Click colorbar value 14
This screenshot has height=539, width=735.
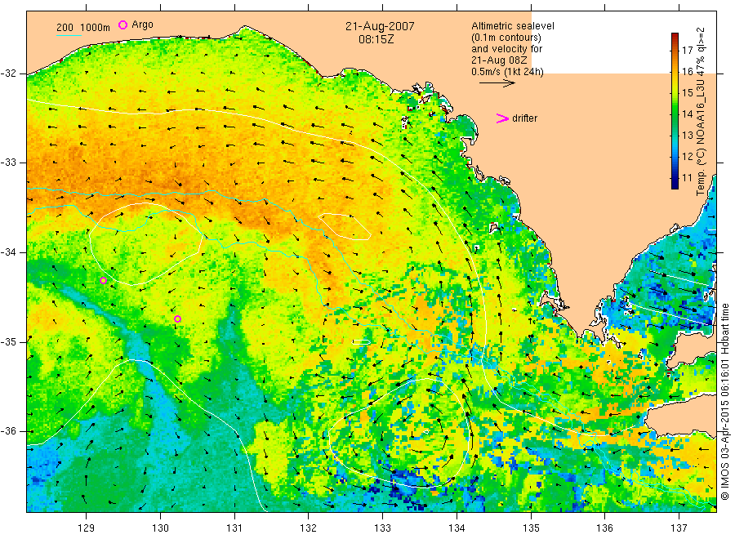point(687,114)
